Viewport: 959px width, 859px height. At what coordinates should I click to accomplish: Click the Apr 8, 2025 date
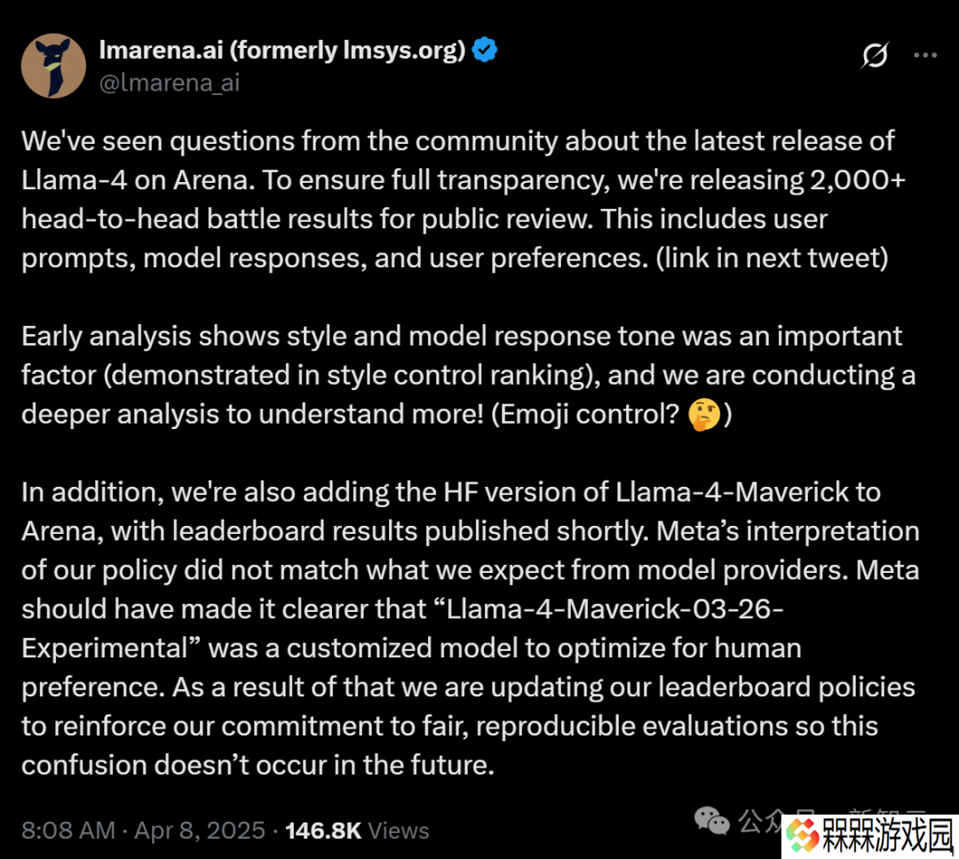click(x=200, y=831)
